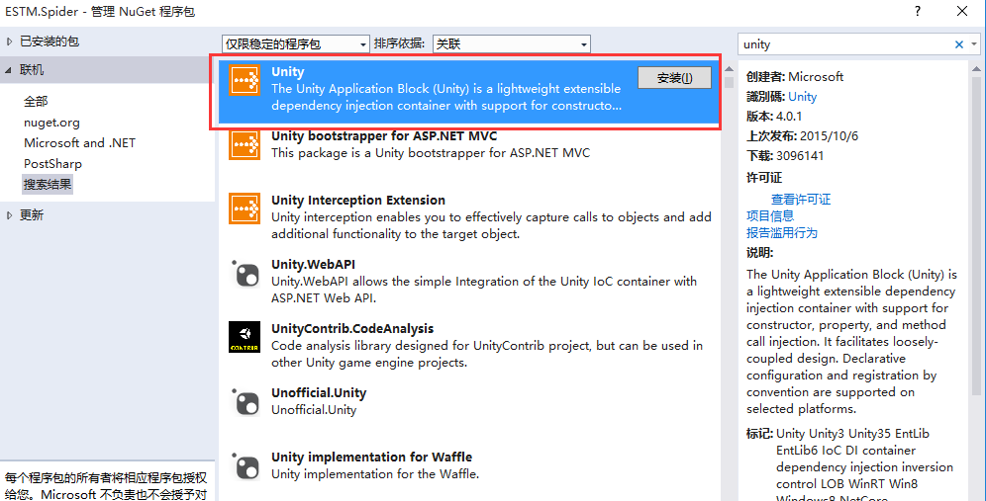Viewport: 986px width, 501px height.
Task: Open the 查看许可证 link
Action: click(x=801, y=200)
